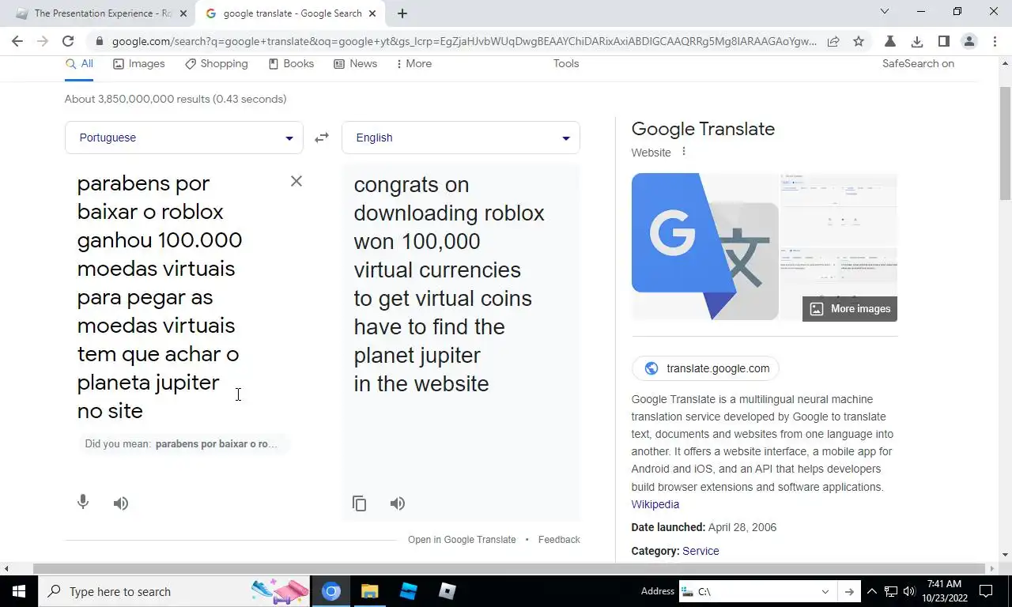Click the Windows taskbar search box

pyautogui.click(x=176, y=591)
